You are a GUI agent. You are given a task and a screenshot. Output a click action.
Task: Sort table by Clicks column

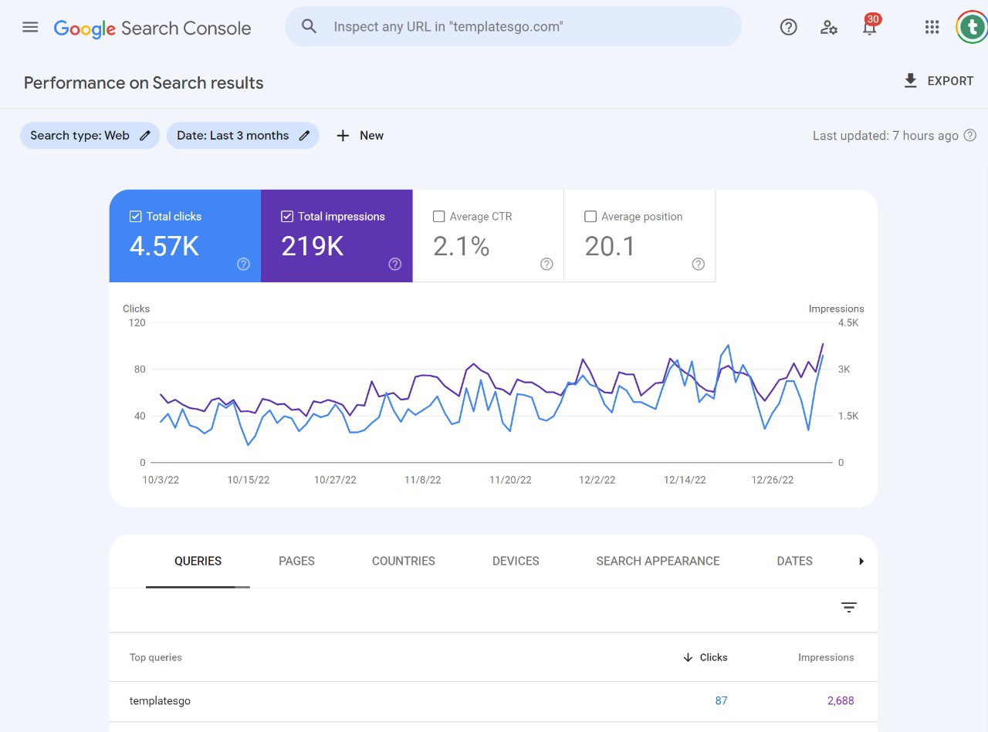705,658
